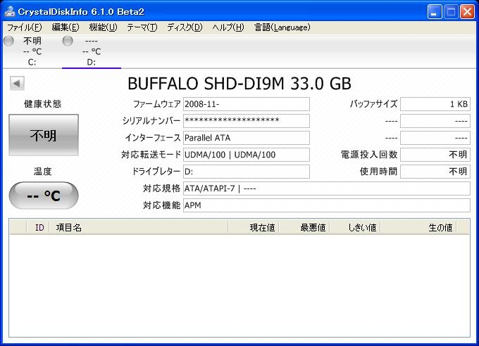
Task: Select the D: disk status indicator
Action: point(68,41)
